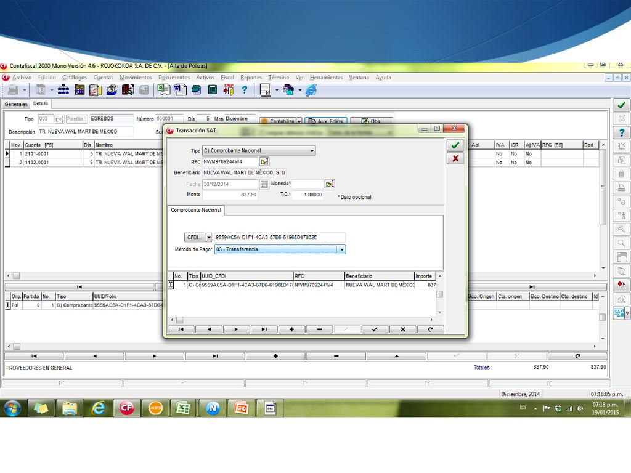Click the calculator toolbar icon
The height and width of the screenshot is (473, 631).
[x=213, y=90]
